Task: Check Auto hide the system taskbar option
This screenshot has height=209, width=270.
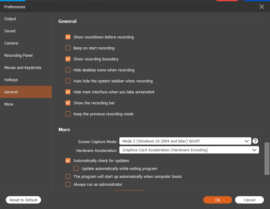Action: [x=68, y=81]
